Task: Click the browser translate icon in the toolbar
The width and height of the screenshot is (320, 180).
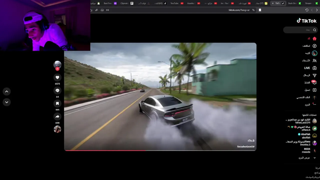Action: click(96, 10)
